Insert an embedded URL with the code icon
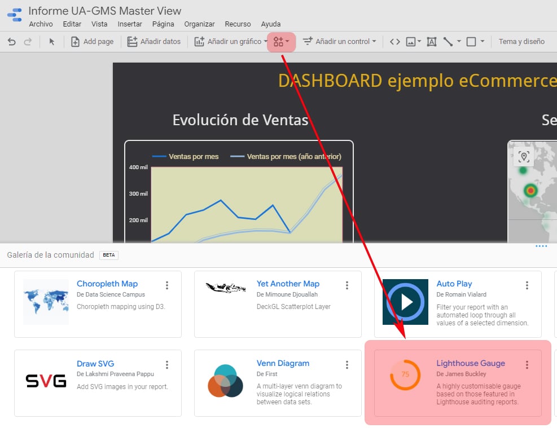Viewport: 557px width, 428px height. point(394,42)
